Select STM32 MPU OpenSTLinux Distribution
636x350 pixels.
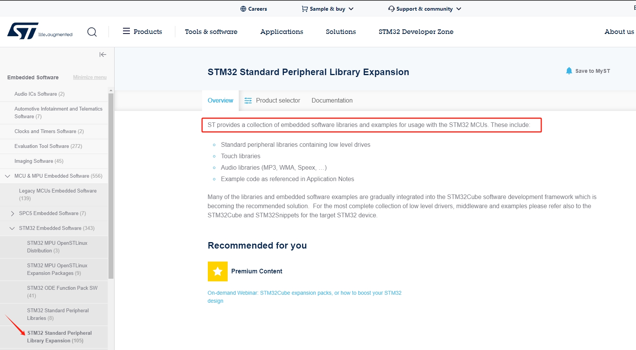tap(57, 247)
